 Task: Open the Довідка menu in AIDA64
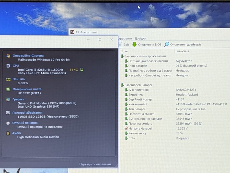pos(140,38)
